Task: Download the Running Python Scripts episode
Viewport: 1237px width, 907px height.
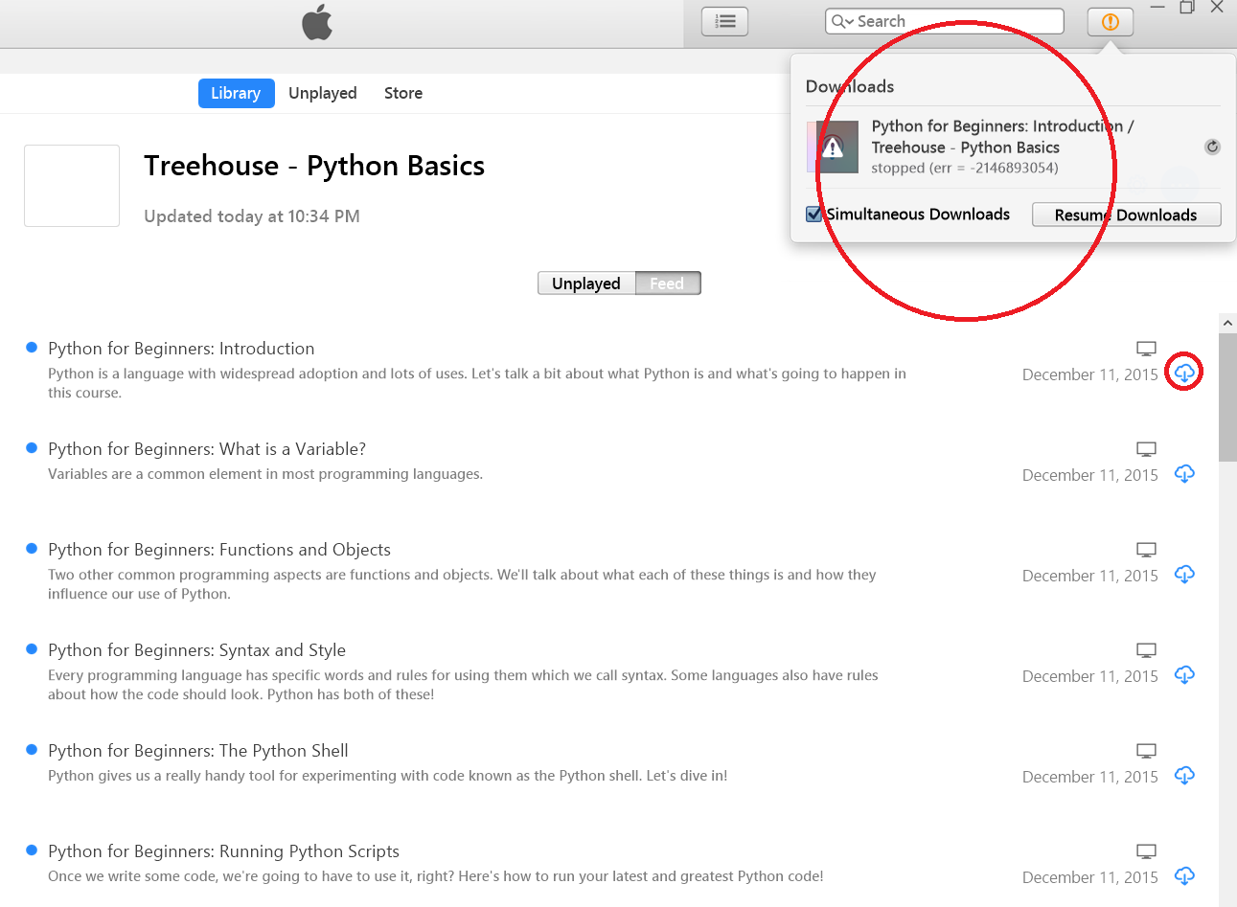Action: tap(1184, 875)
